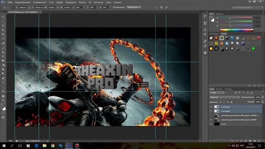Open Chrome from the taskbar
The width and height of the screenshot is (265, 149).
(x=53, y=146)
